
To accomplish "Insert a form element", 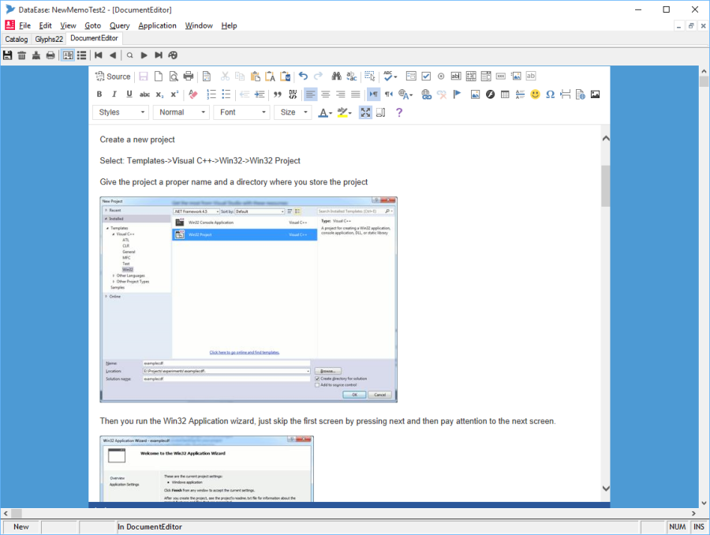I will (x=411, y=76).
